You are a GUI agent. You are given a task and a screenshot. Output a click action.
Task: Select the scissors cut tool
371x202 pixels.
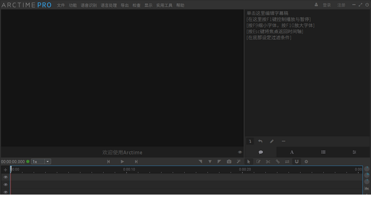pos(268,162)
